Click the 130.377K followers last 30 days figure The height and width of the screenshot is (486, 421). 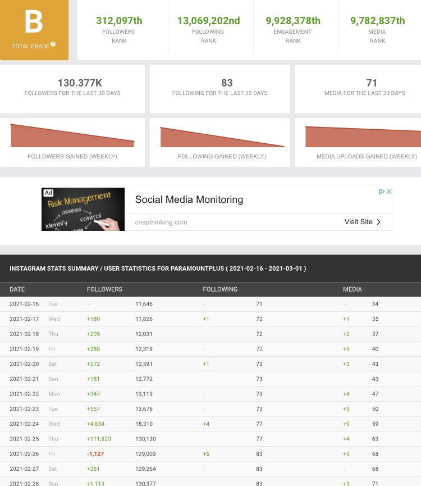pos(80,83)
